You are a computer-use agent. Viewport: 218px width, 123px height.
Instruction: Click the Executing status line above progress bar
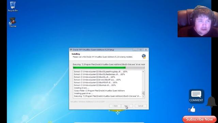109,65
